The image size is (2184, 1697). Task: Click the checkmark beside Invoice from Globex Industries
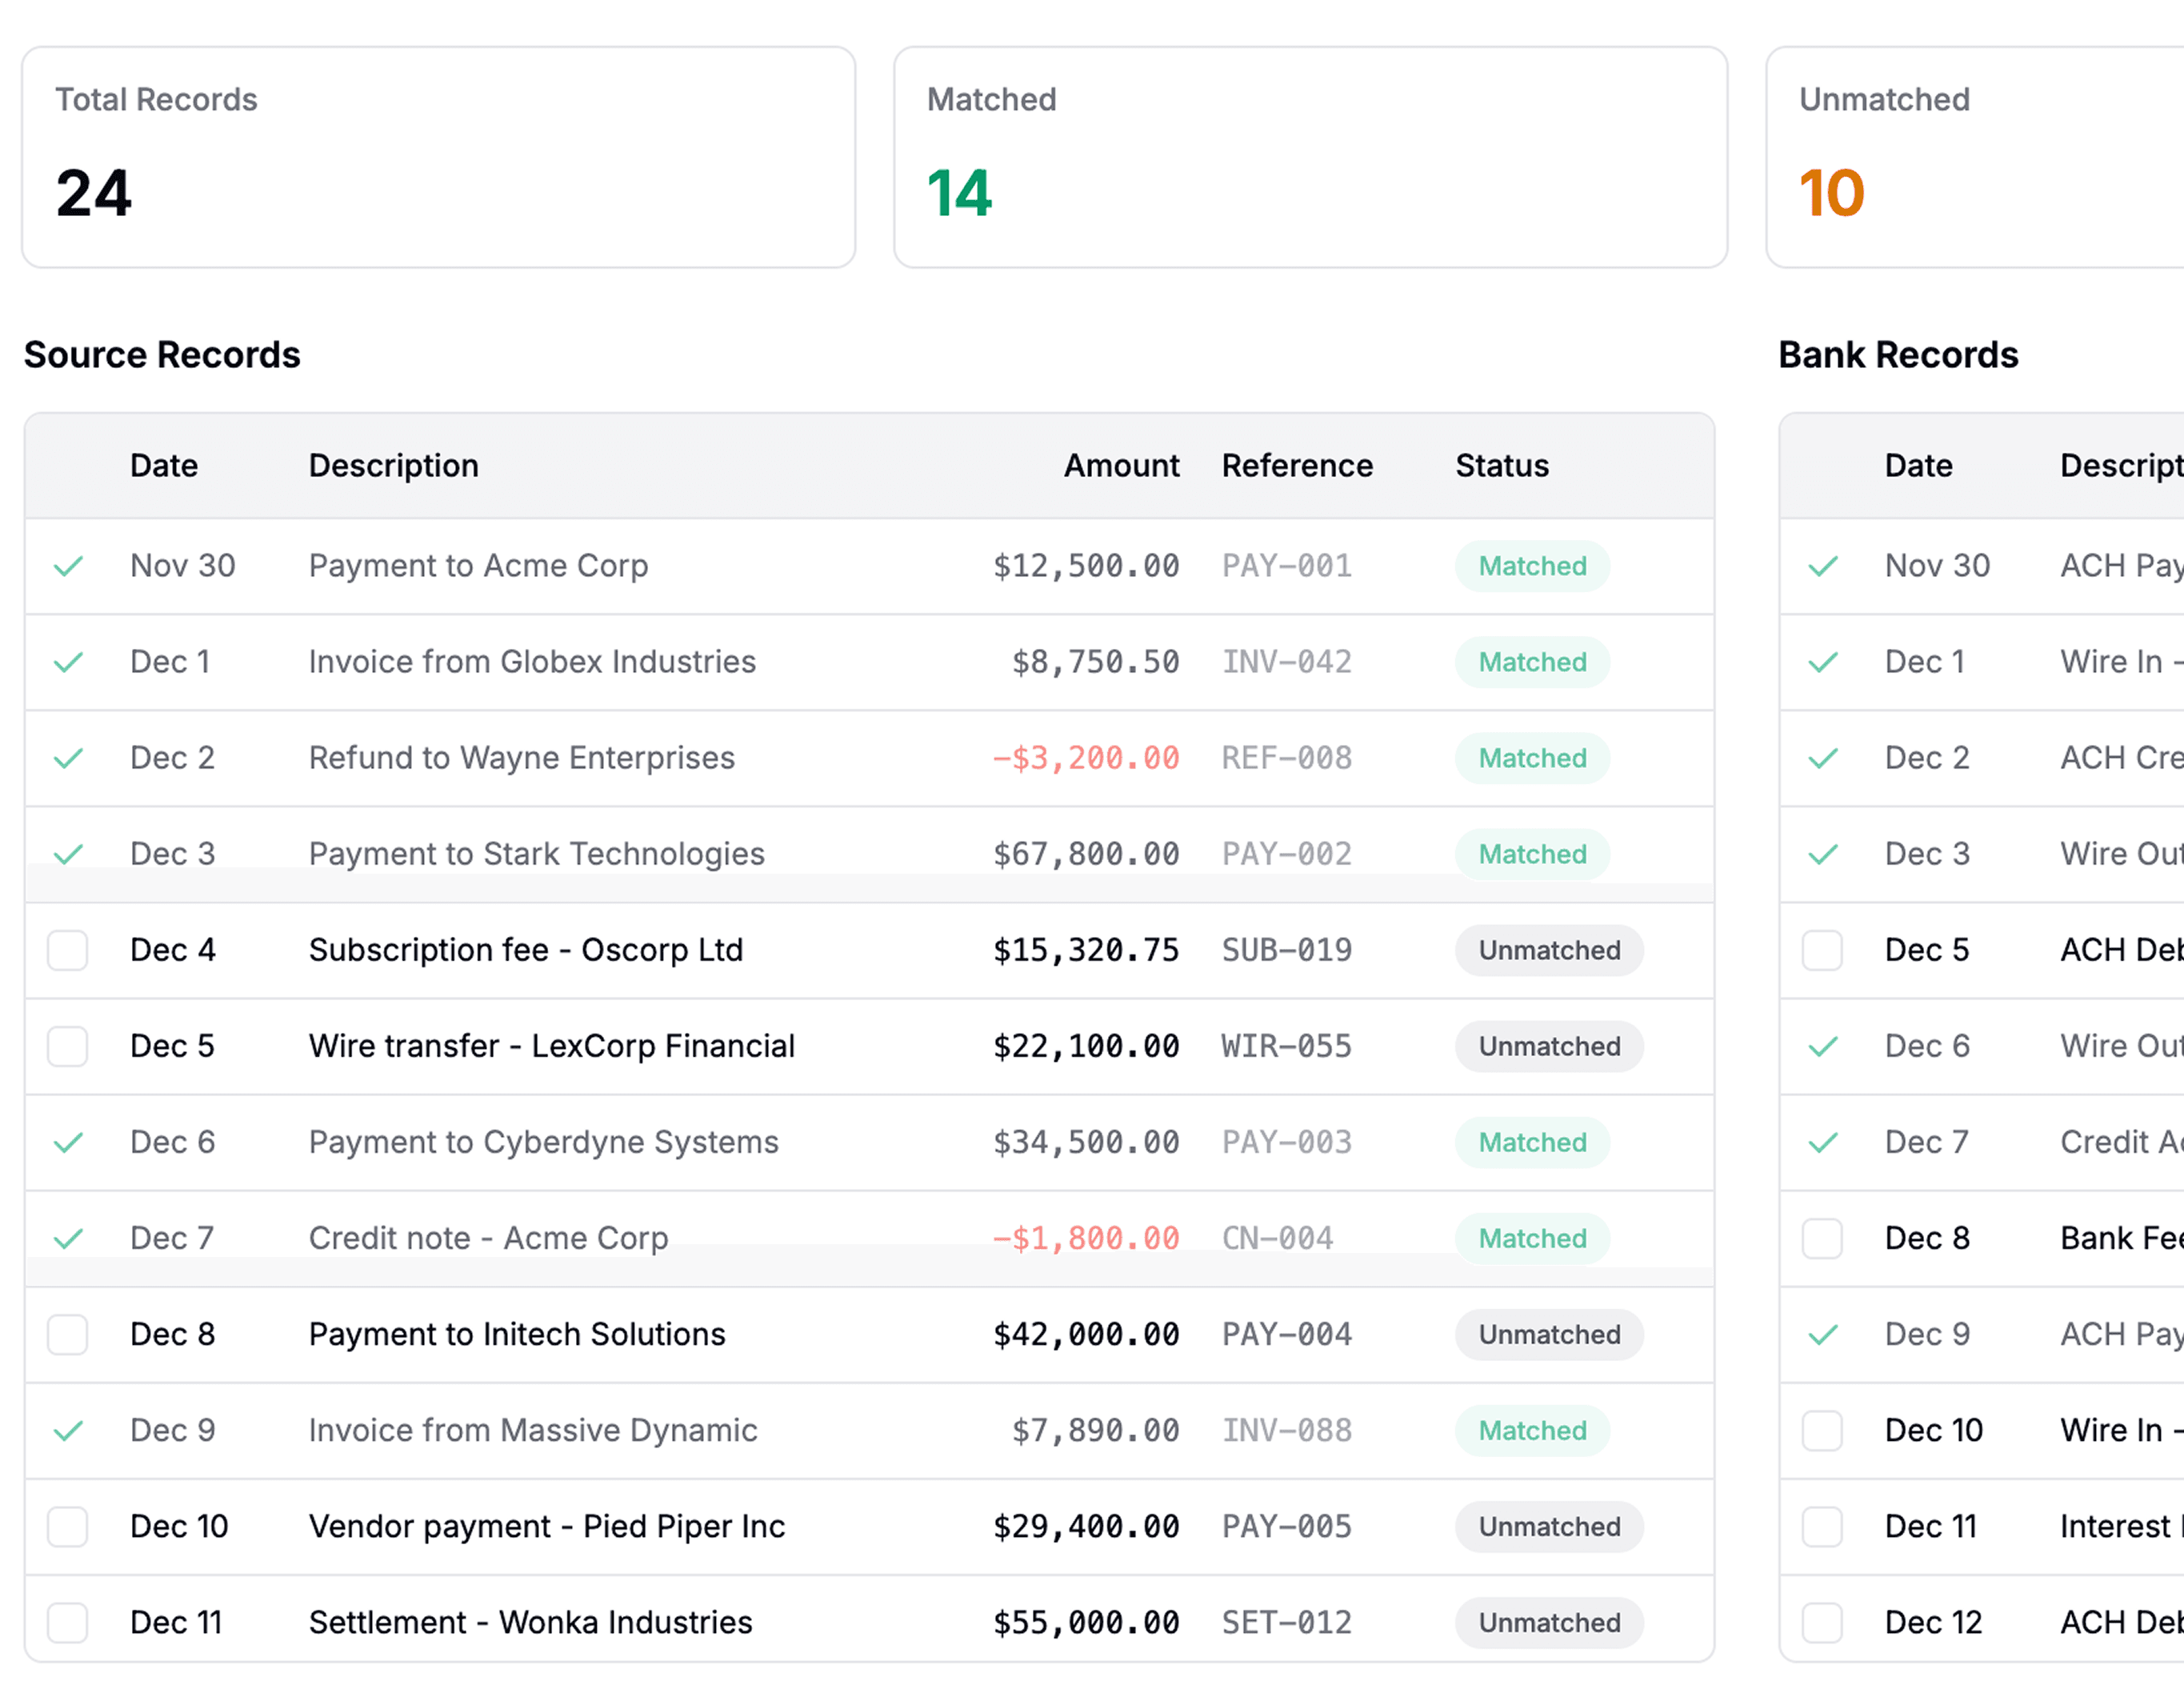pyautogui.click(x=68, y=662)
